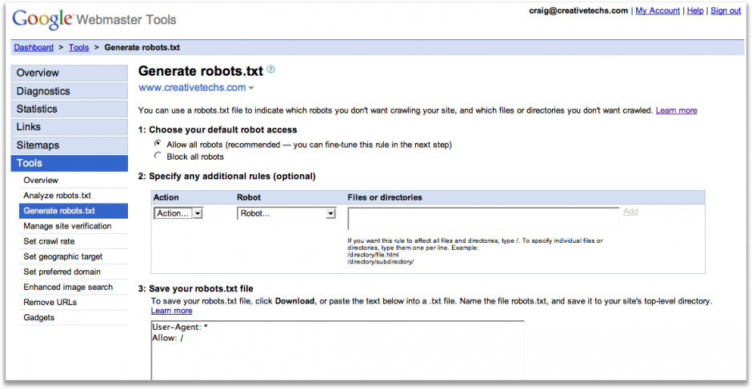The width and height of the screenshot is (752, 389).
Task: Open Set preferred domain
Action: click(x=62, y=272)
